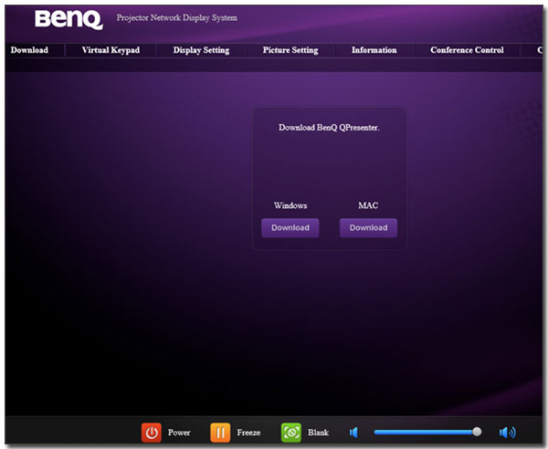
Task: Click 'Projector Network Display System' title
Action: [x=177, y=18]
